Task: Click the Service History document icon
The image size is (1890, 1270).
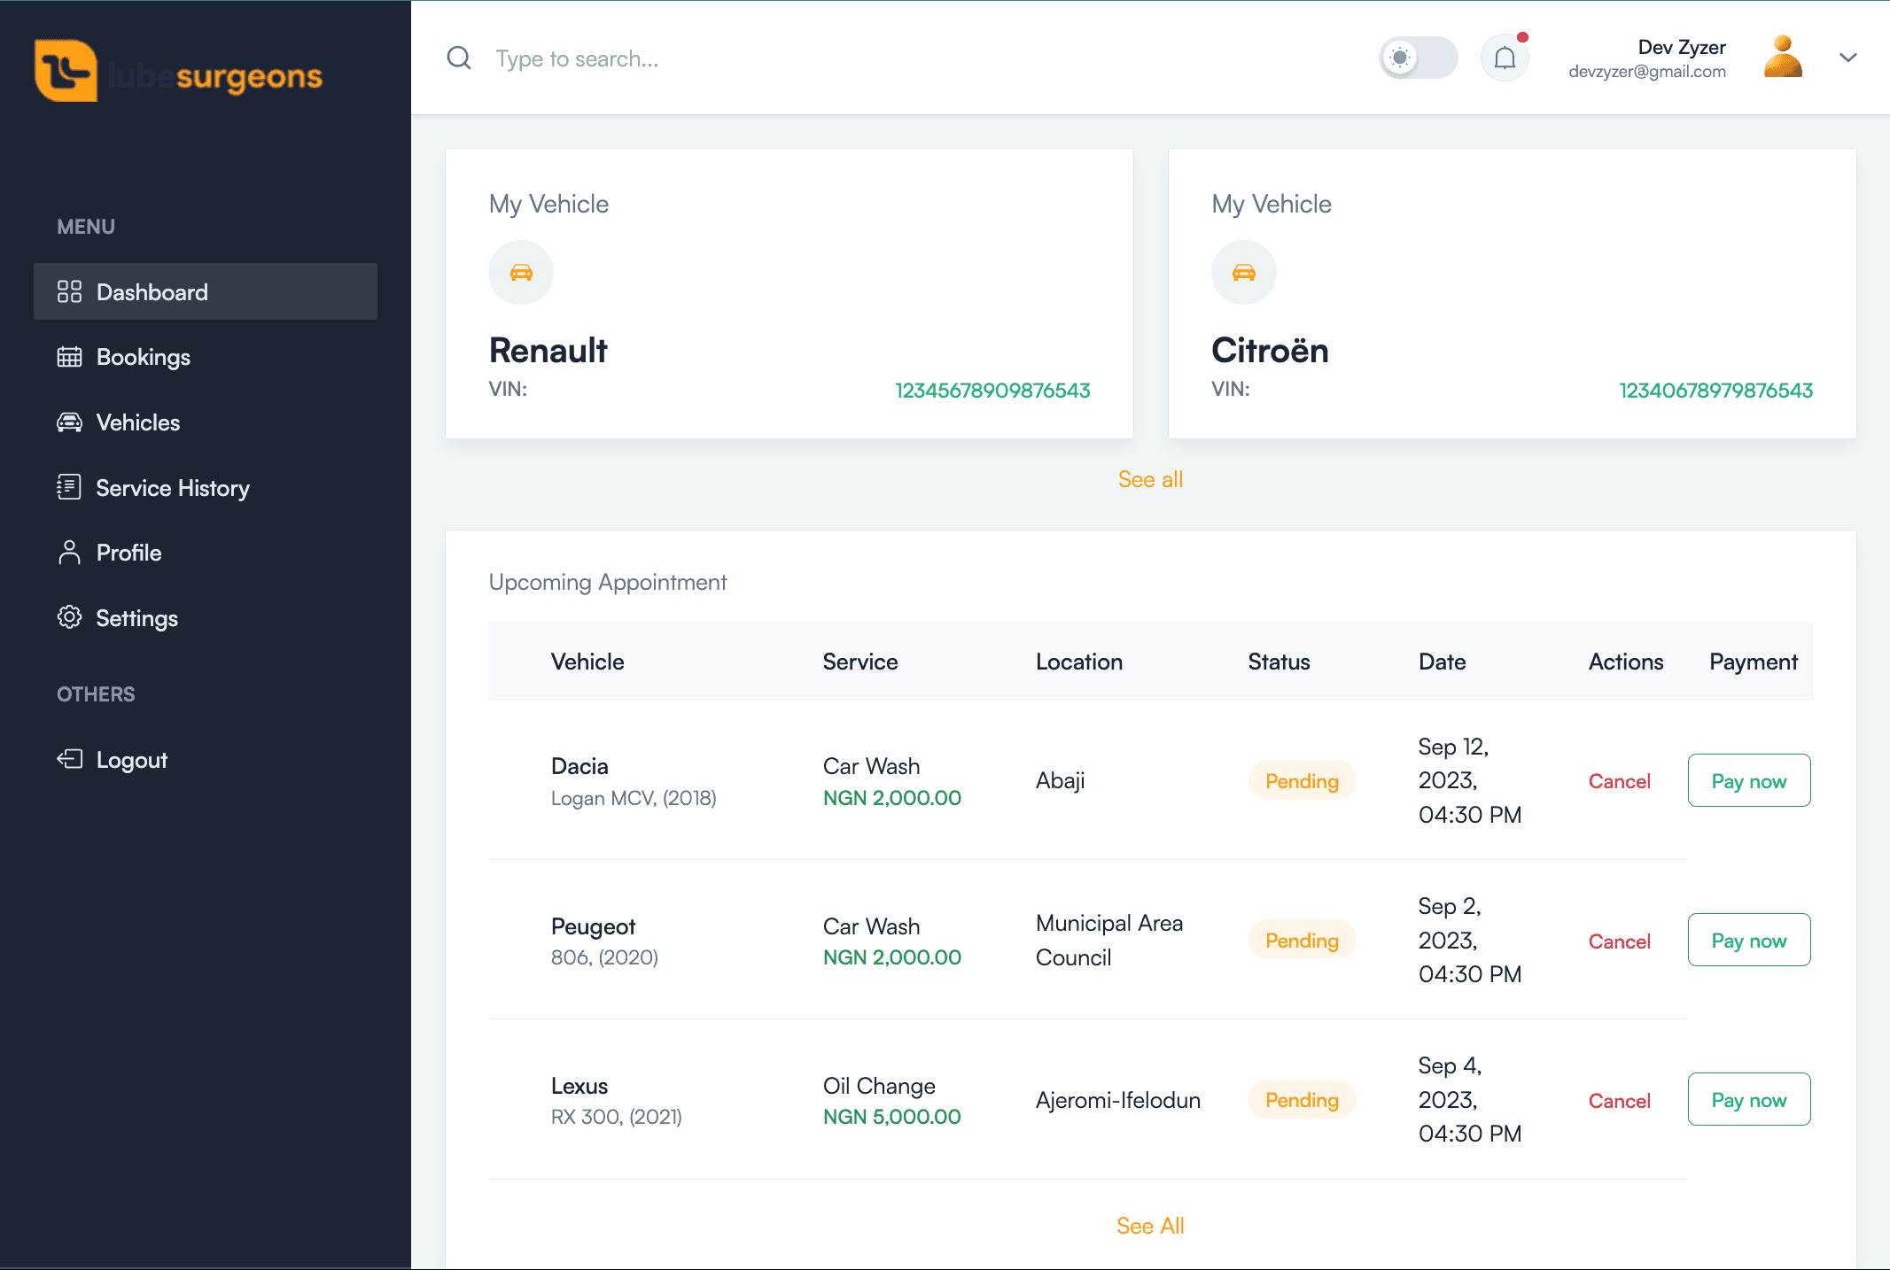Action: point(69,487)
